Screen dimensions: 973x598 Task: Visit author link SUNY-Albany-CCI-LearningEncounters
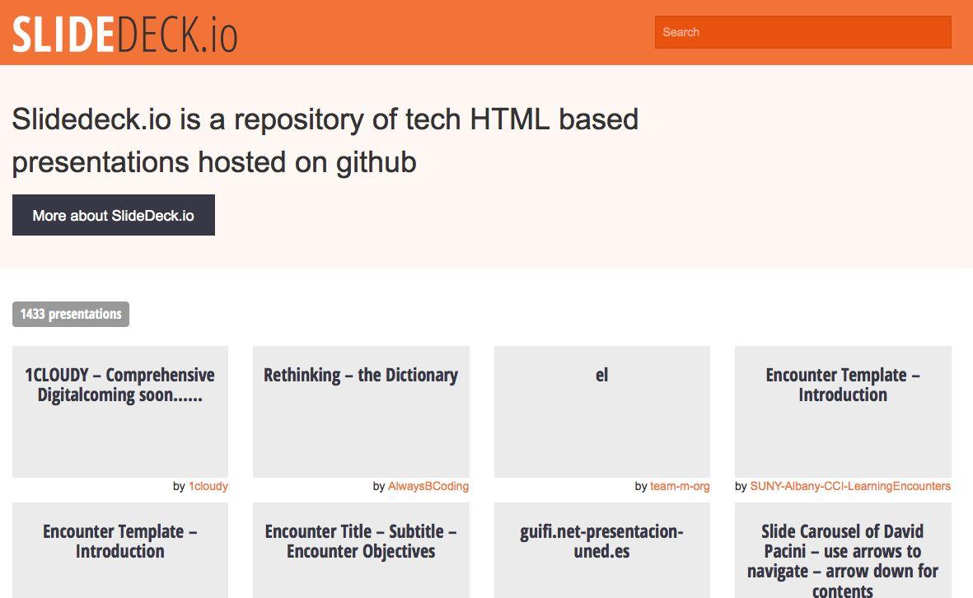click(x=850, y=486)
